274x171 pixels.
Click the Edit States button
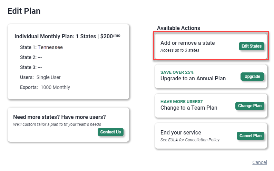point(251,46)
